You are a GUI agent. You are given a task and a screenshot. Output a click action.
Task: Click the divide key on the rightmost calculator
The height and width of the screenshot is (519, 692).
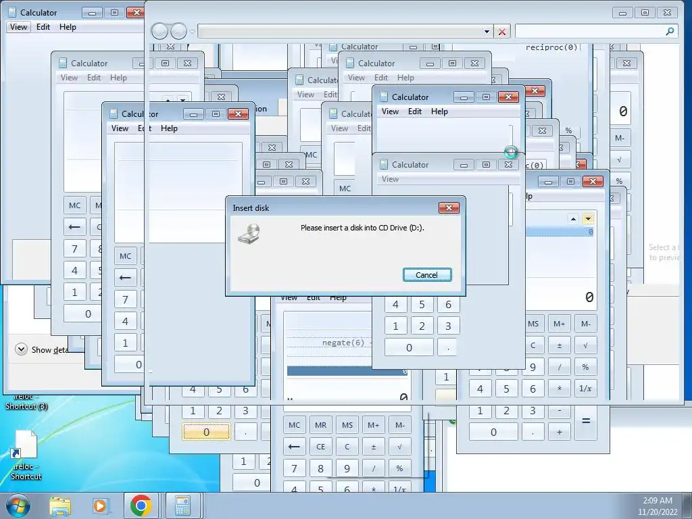click(x=559, y=367)
